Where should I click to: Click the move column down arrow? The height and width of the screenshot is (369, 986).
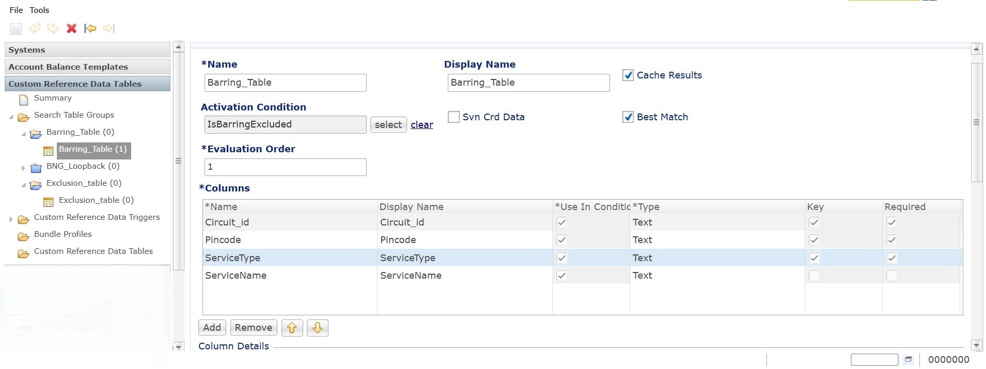tap(318, 328)
